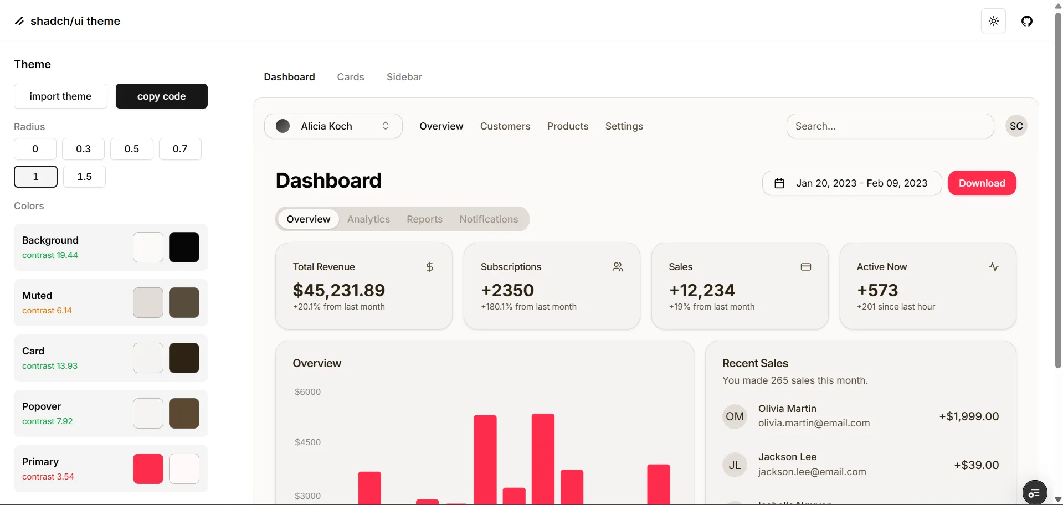Click the dollar sign icon on Total Revenue

click(x=429, y=267)
